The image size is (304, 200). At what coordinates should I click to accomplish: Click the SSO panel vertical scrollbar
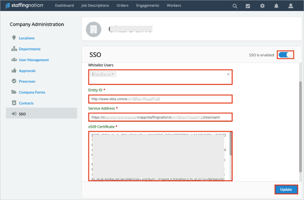(x=300, y=127)
